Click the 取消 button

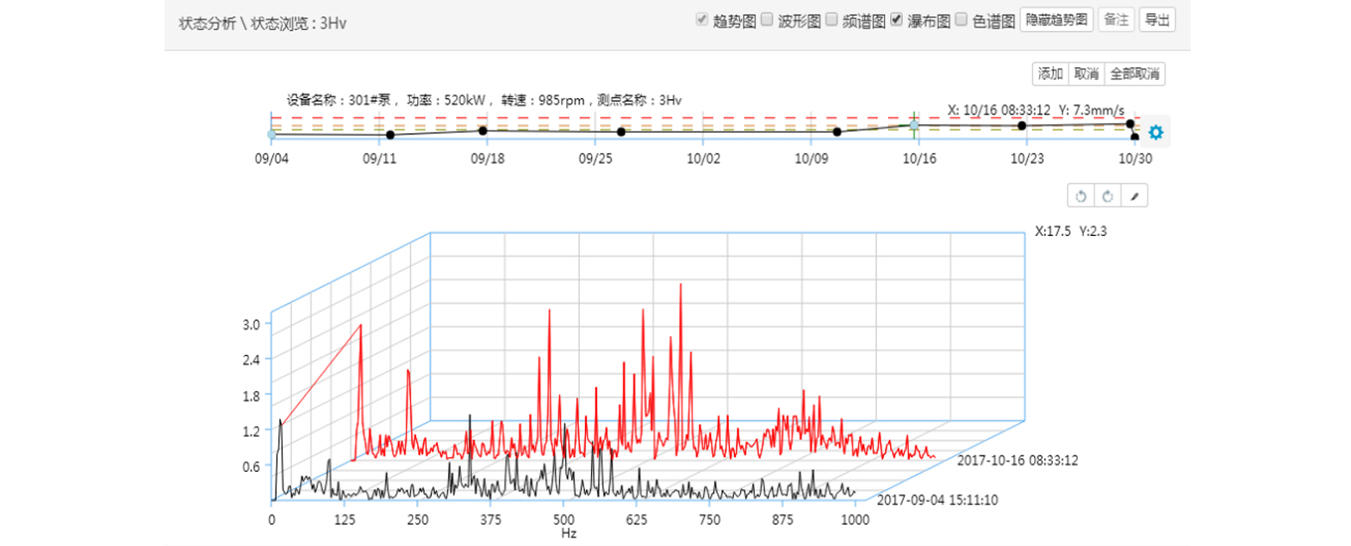coord(1086,74)
